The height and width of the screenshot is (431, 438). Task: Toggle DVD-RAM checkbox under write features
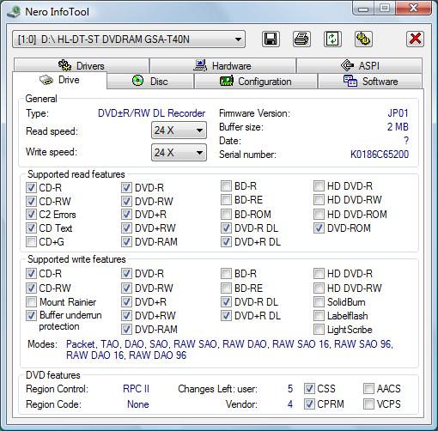tap(126, 330)
